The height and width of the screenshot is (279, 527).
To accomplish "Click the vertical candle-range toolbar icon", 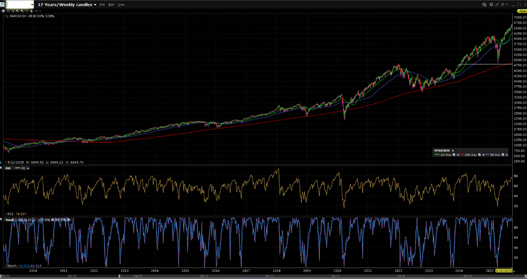I will click(32, 11).
